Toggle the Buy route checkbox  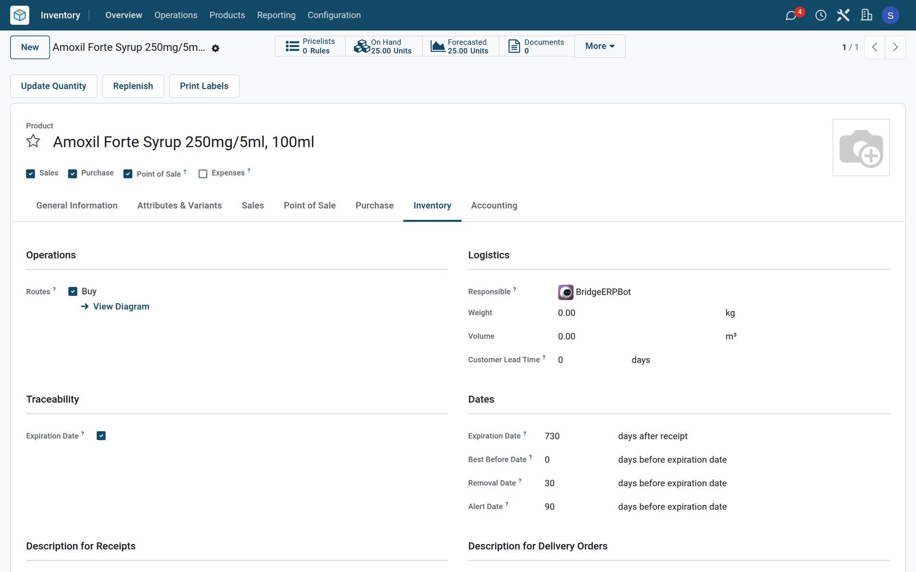(73, 291)
